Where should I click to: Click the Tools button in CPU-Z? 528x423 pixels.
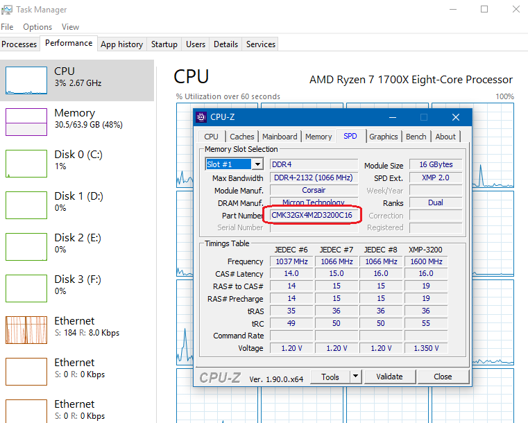(330, 377)
